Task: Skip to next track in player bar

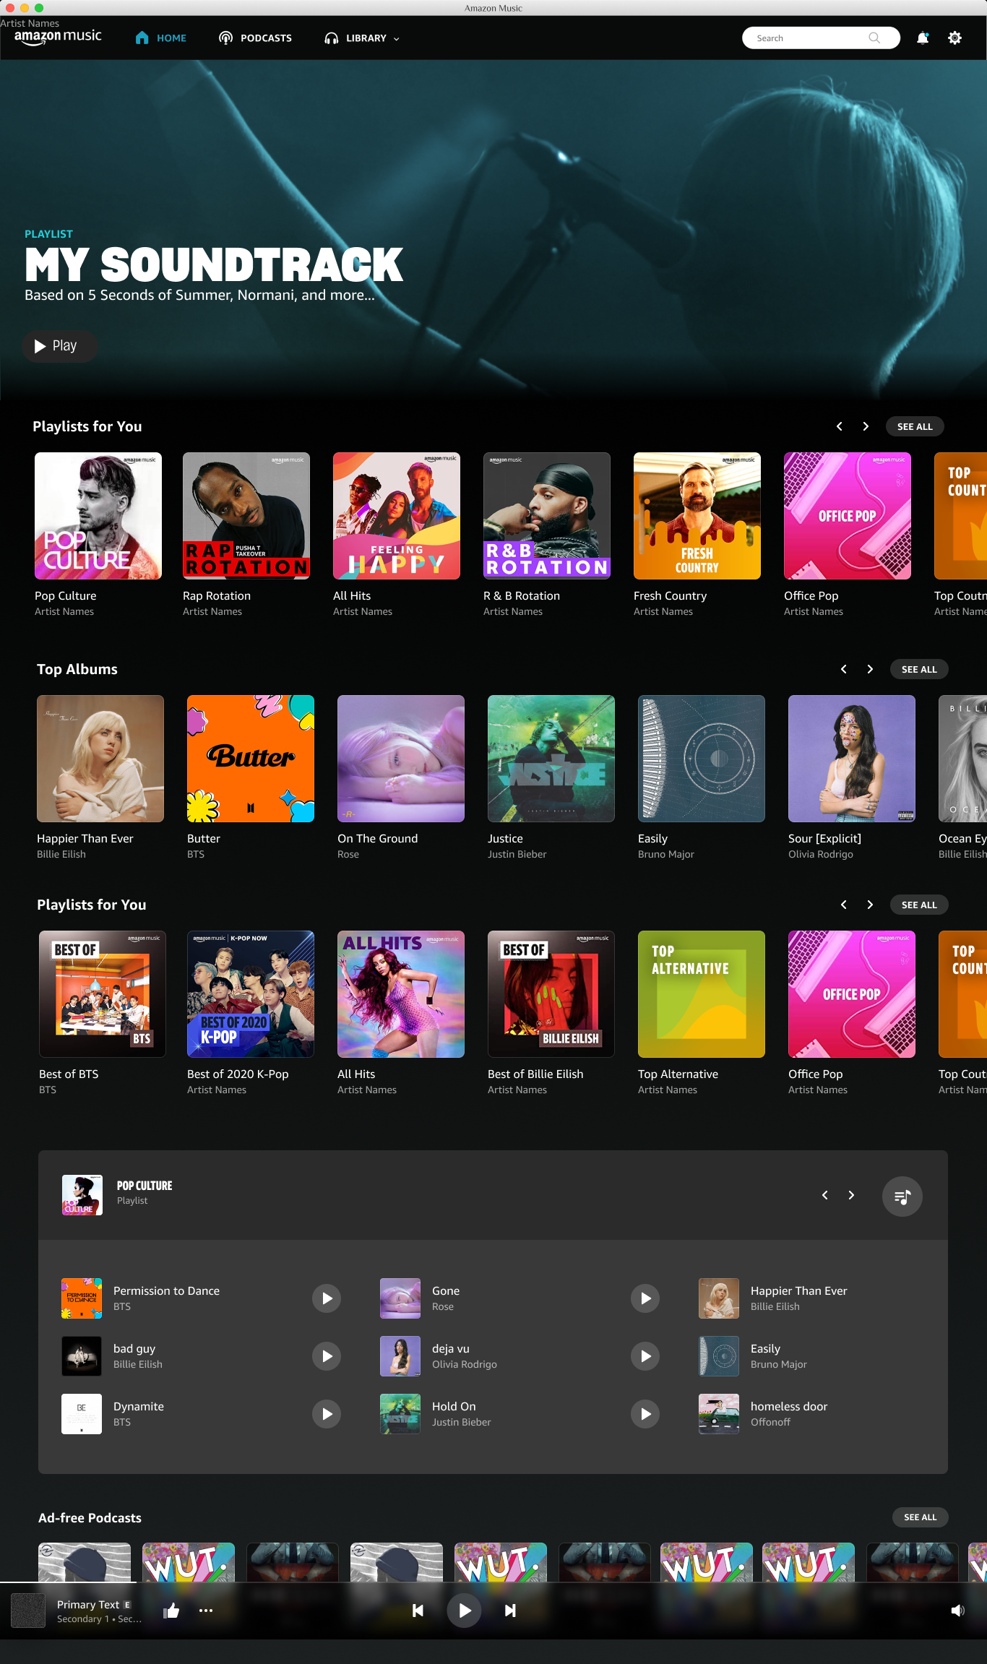Action: pyautogui.click(x=510, y=1611)
